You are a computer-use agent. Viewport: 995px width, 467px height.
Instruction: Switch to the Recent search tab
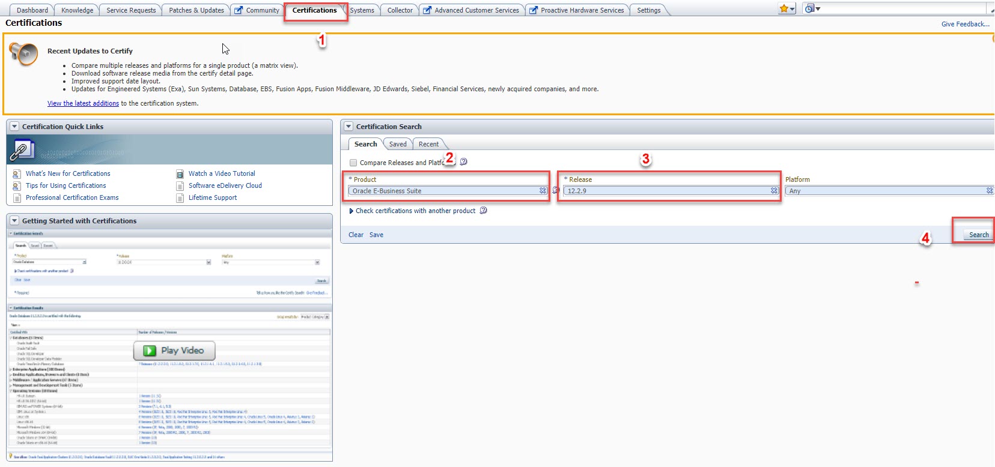point(428,144)
